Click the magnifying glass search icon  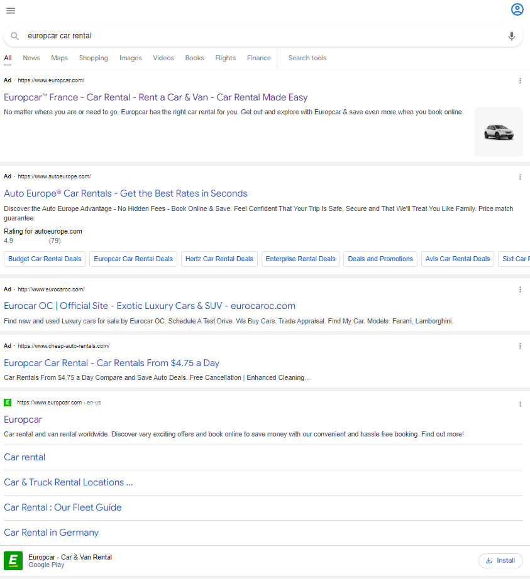tap(15, 36)
